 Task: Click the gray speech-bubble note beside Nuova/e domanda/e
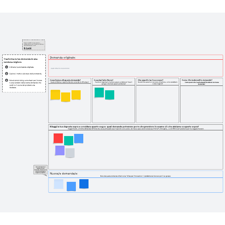click(41, 170)
